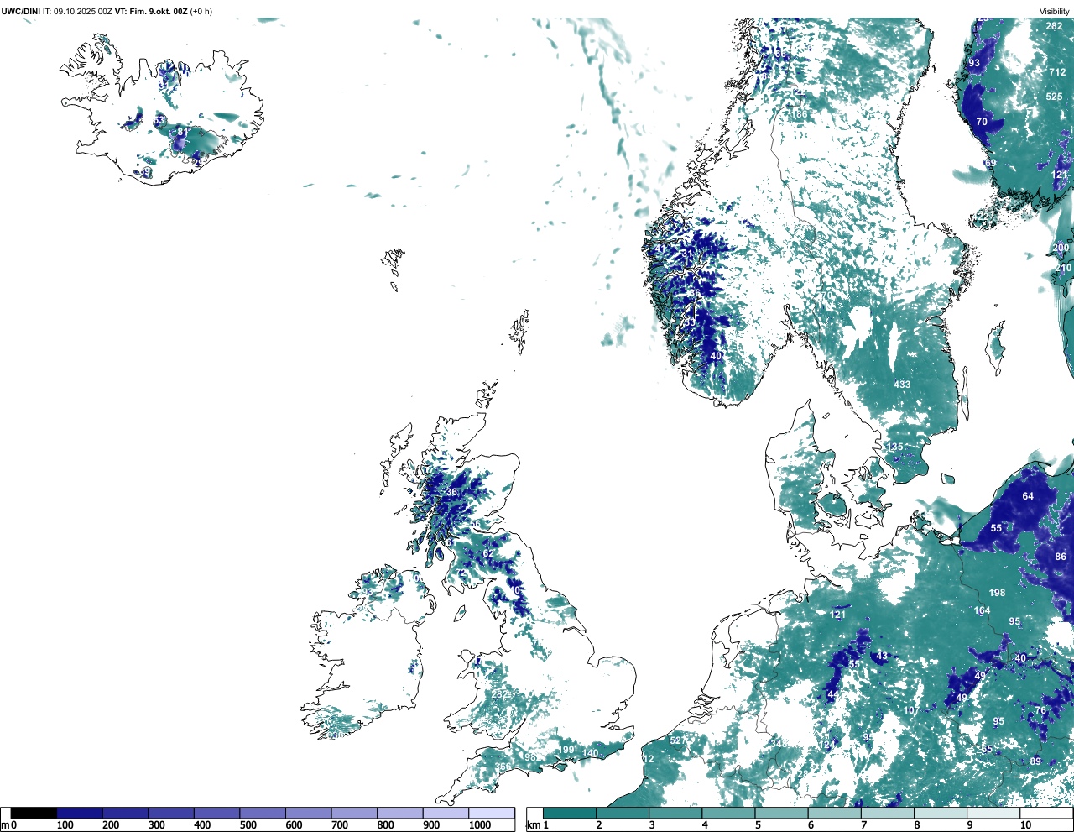Click the 'Visibility' title at top right
This screenshot has height=832, width=1074.
[x=1055, y=12]
